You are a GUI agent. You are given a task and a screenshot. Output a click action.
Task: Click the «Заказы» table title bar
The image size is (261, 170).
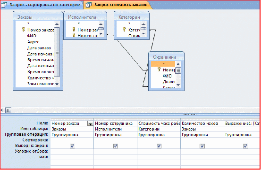click(38, 17)
